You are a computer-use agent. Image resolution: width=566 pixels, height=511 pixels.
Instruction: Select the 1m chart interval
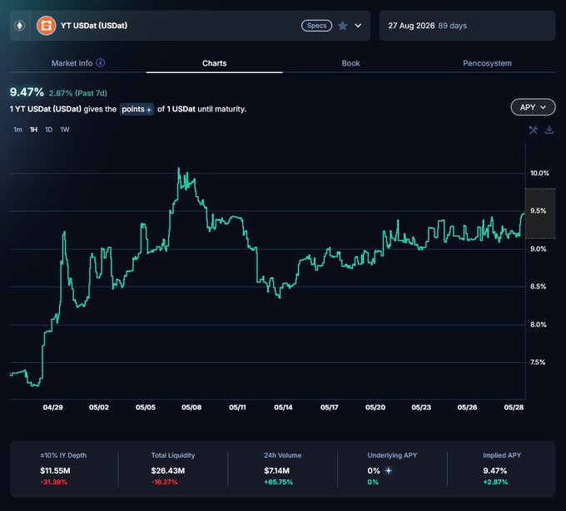coord(17,130)
